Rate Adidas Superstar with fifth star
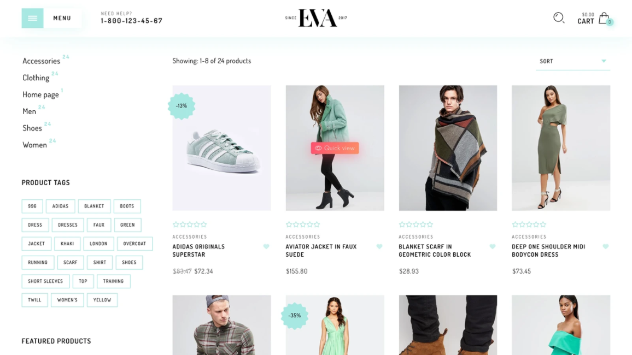This screenshot has width=632, height=355. (203, 224)
